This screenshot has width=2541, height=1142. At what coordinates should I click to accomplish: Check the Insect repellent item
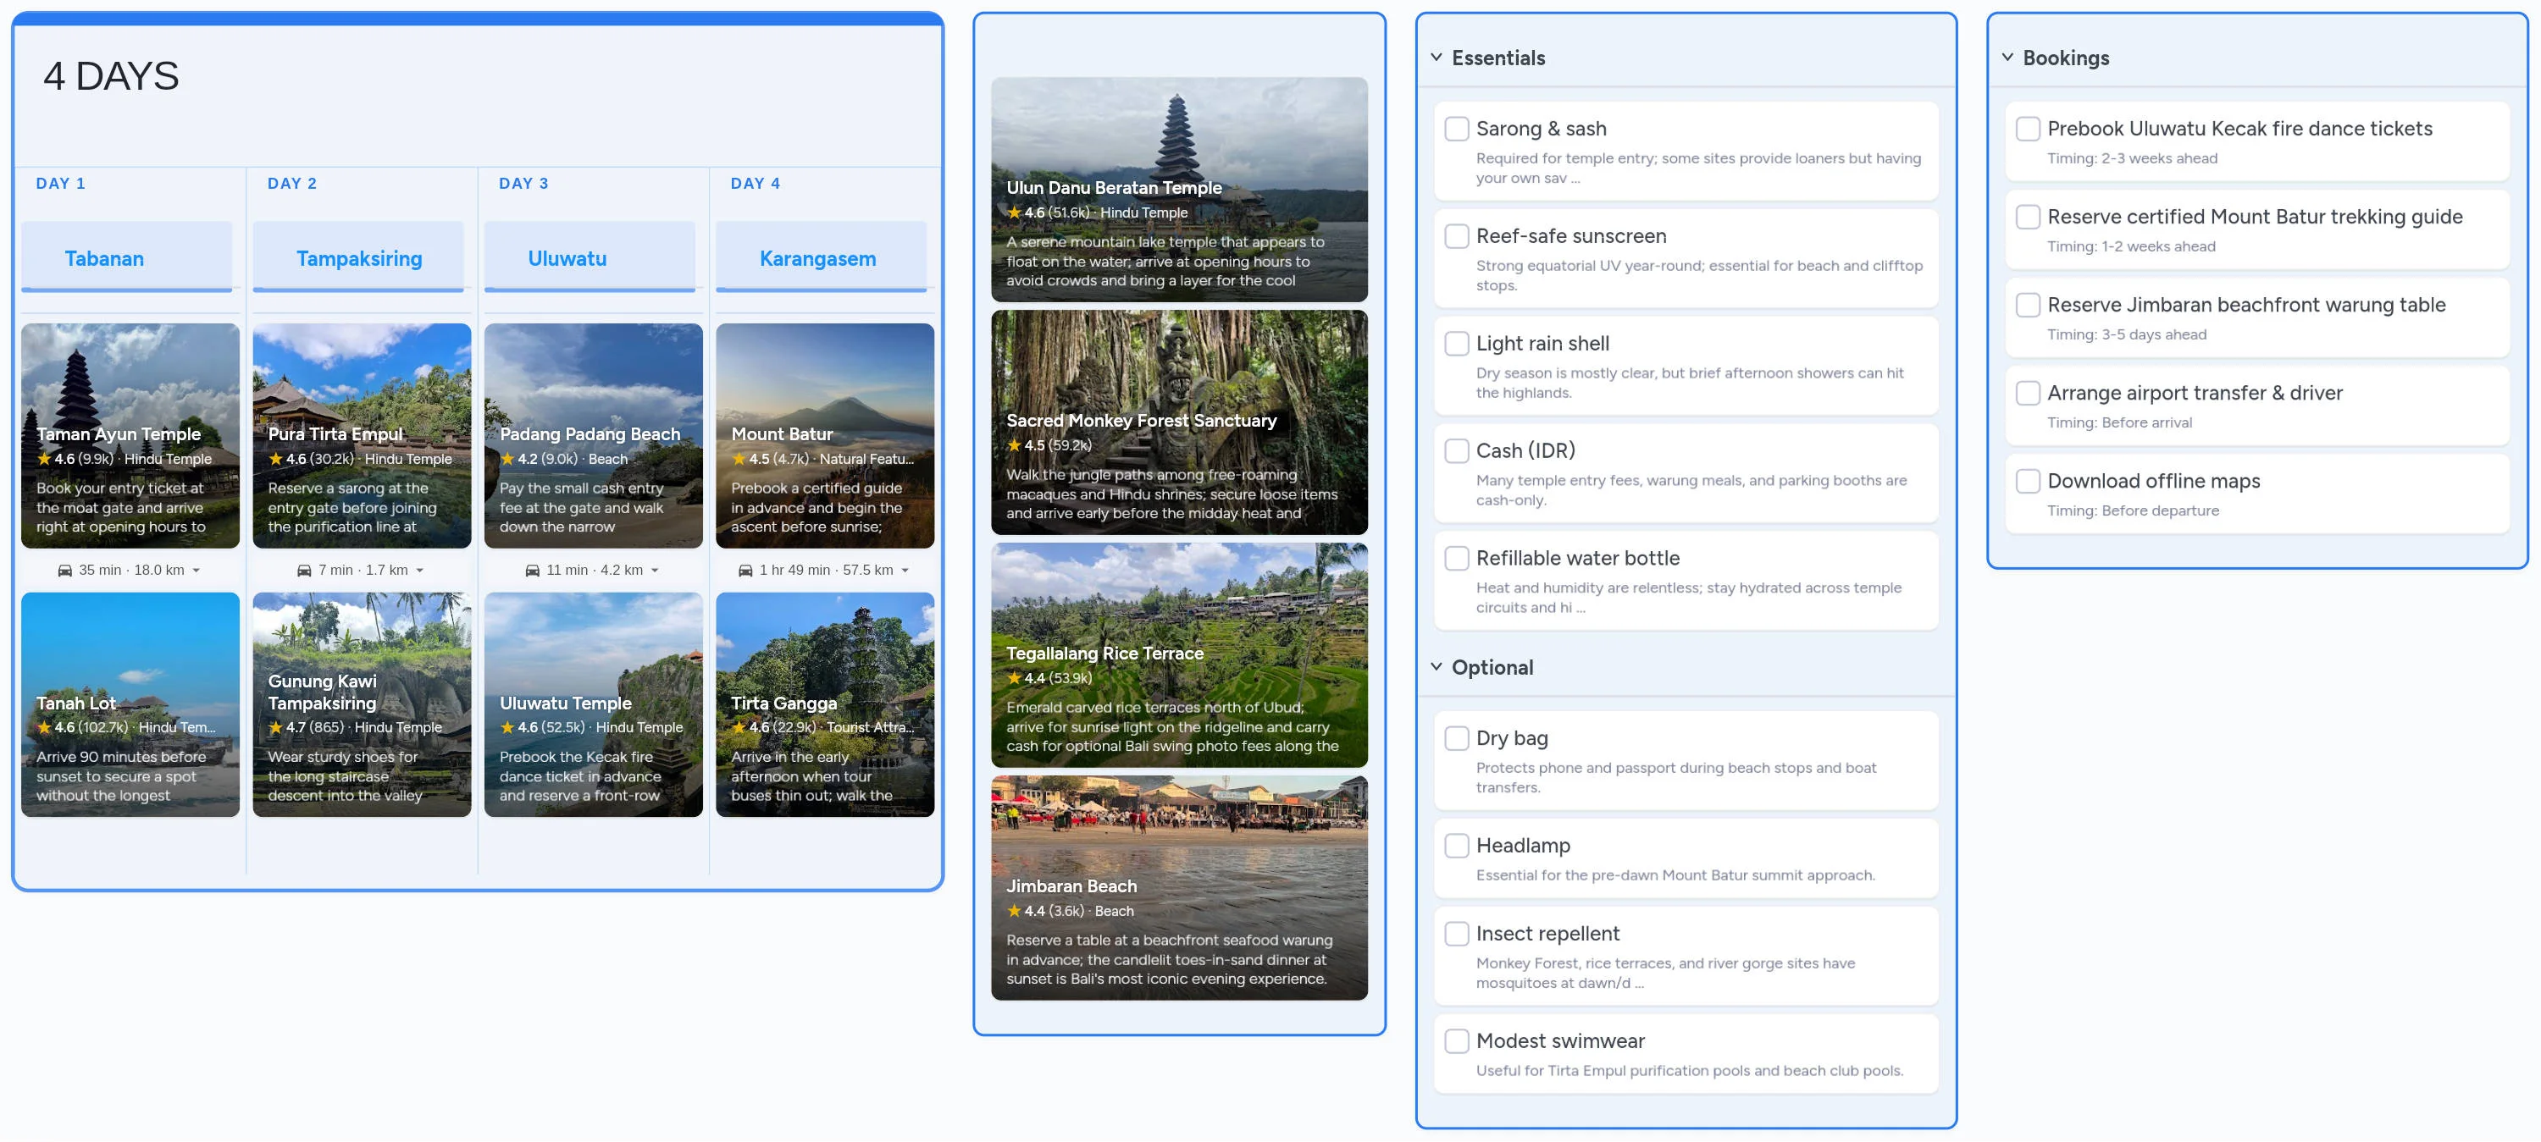pyautogui.click(x=1457, y=933)
